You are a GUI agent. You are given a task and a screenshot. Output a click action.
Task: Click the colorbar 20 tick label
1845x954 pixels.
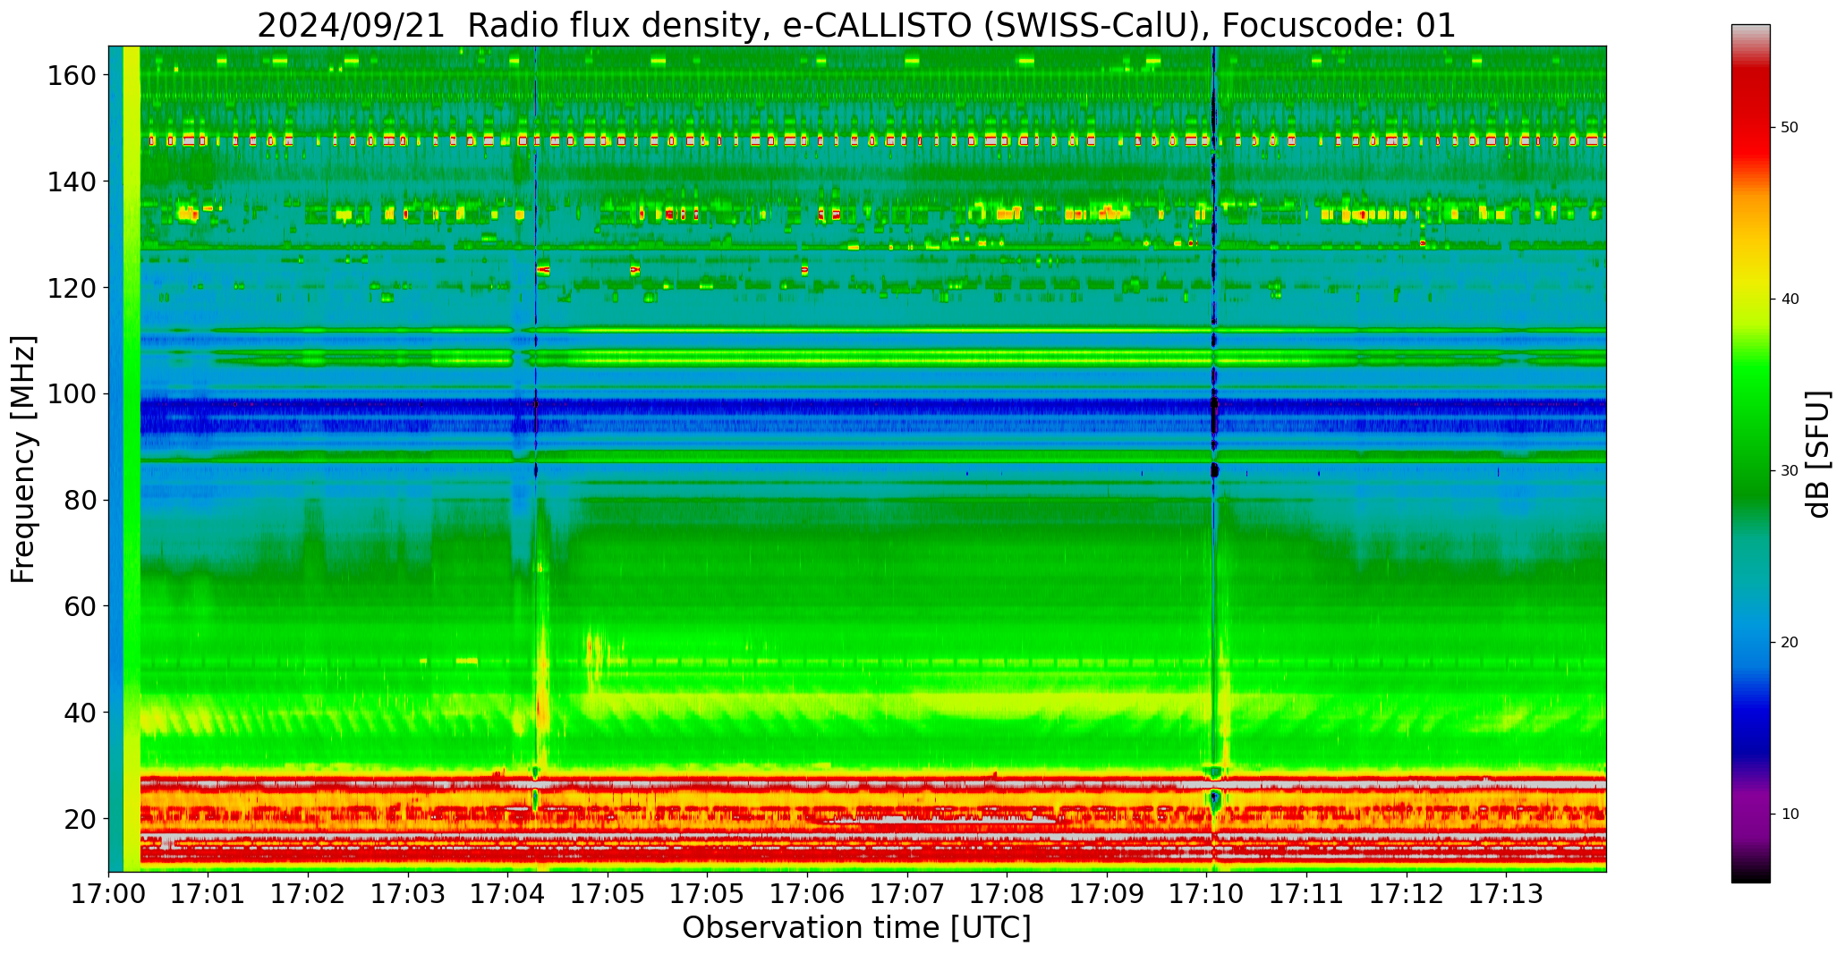tap(1790, 643)
